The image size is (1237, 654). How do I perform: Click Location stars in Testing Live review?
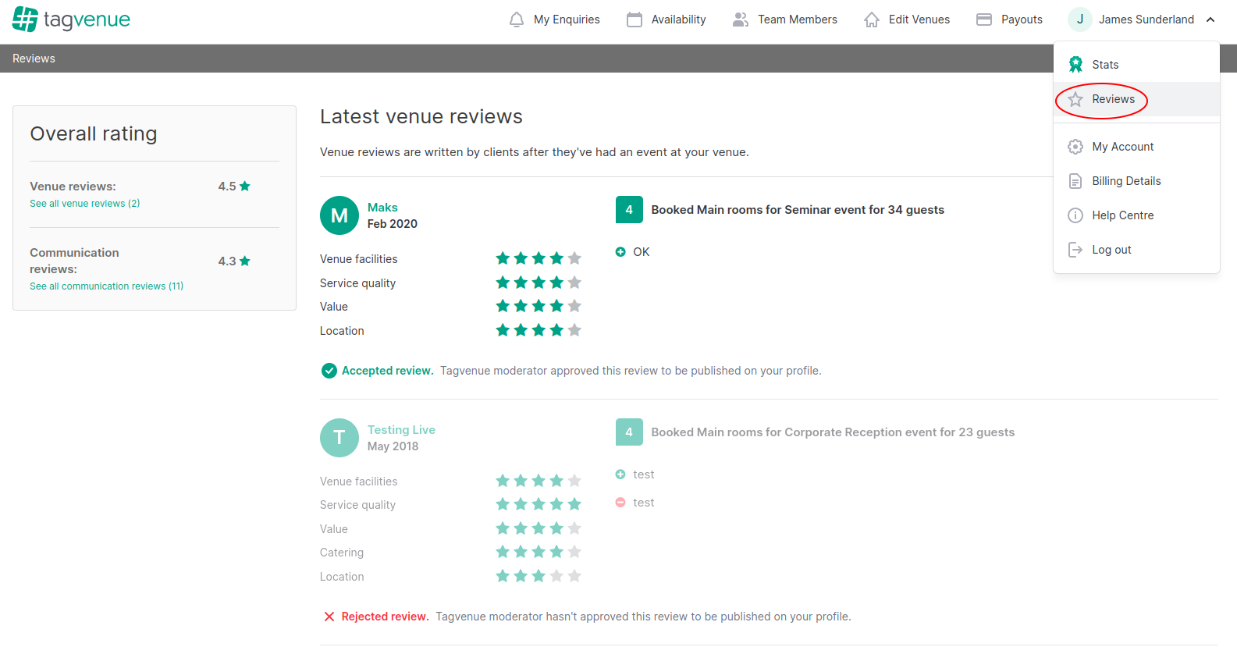[539, 576]
